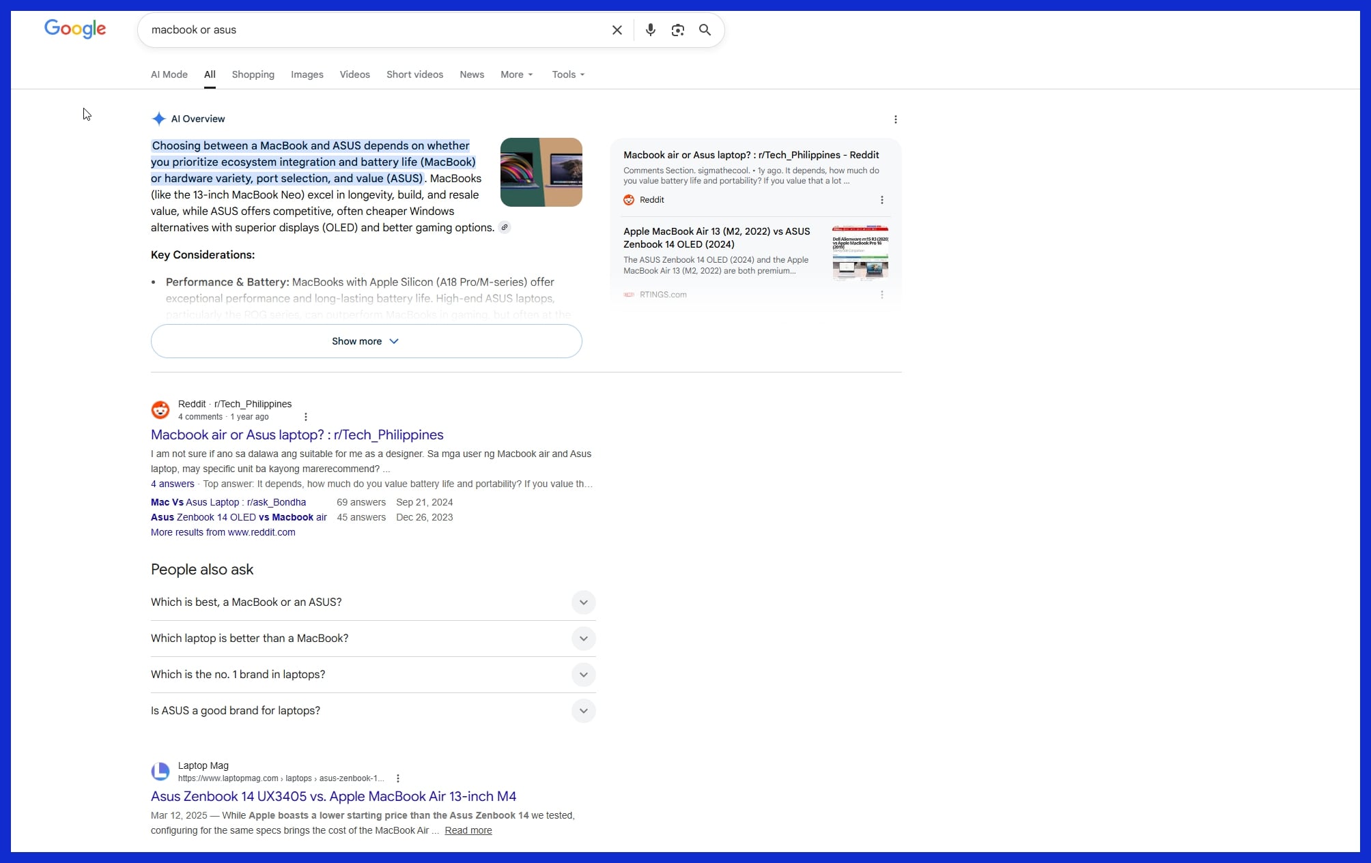The width and height of the screenshot is (1371, 863).
Task: Open Mac Vs Asus Laptop : r/ask_Bondha link
Action: 228,502
